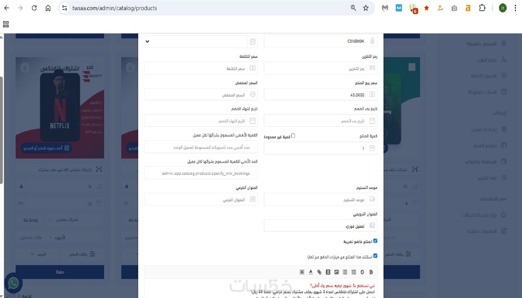Open the discount start date picker
The width and height of the screenshot is (522, 298).
pyautogui.click(x=320, y=121)
